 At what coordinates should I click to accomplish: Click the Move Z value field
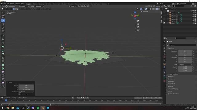pos(26,90)
